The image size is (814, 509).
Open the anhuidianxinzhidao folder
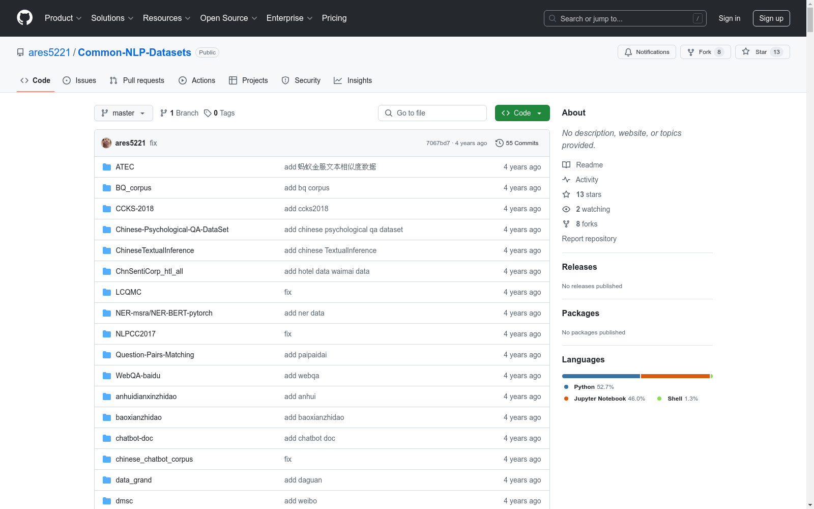[x=146, y=397]
